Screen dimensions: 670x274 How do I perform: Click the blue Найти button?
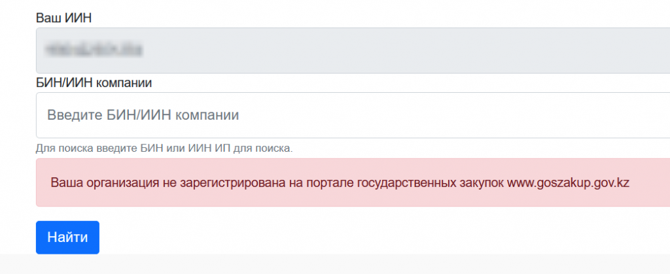pyautogui.click(x=67, y=237)
